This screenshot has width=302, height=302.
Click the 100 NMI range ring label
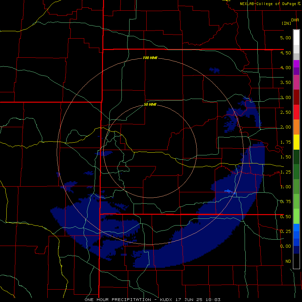[x=150, y=58]
